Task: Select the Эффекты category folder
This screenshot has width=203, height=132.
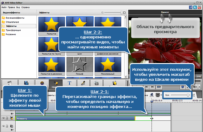Action: tap(19, 26)
